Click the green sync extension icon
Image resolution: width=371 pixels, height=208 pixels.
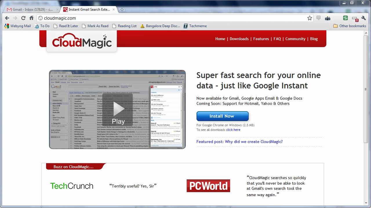pos(345,18)
